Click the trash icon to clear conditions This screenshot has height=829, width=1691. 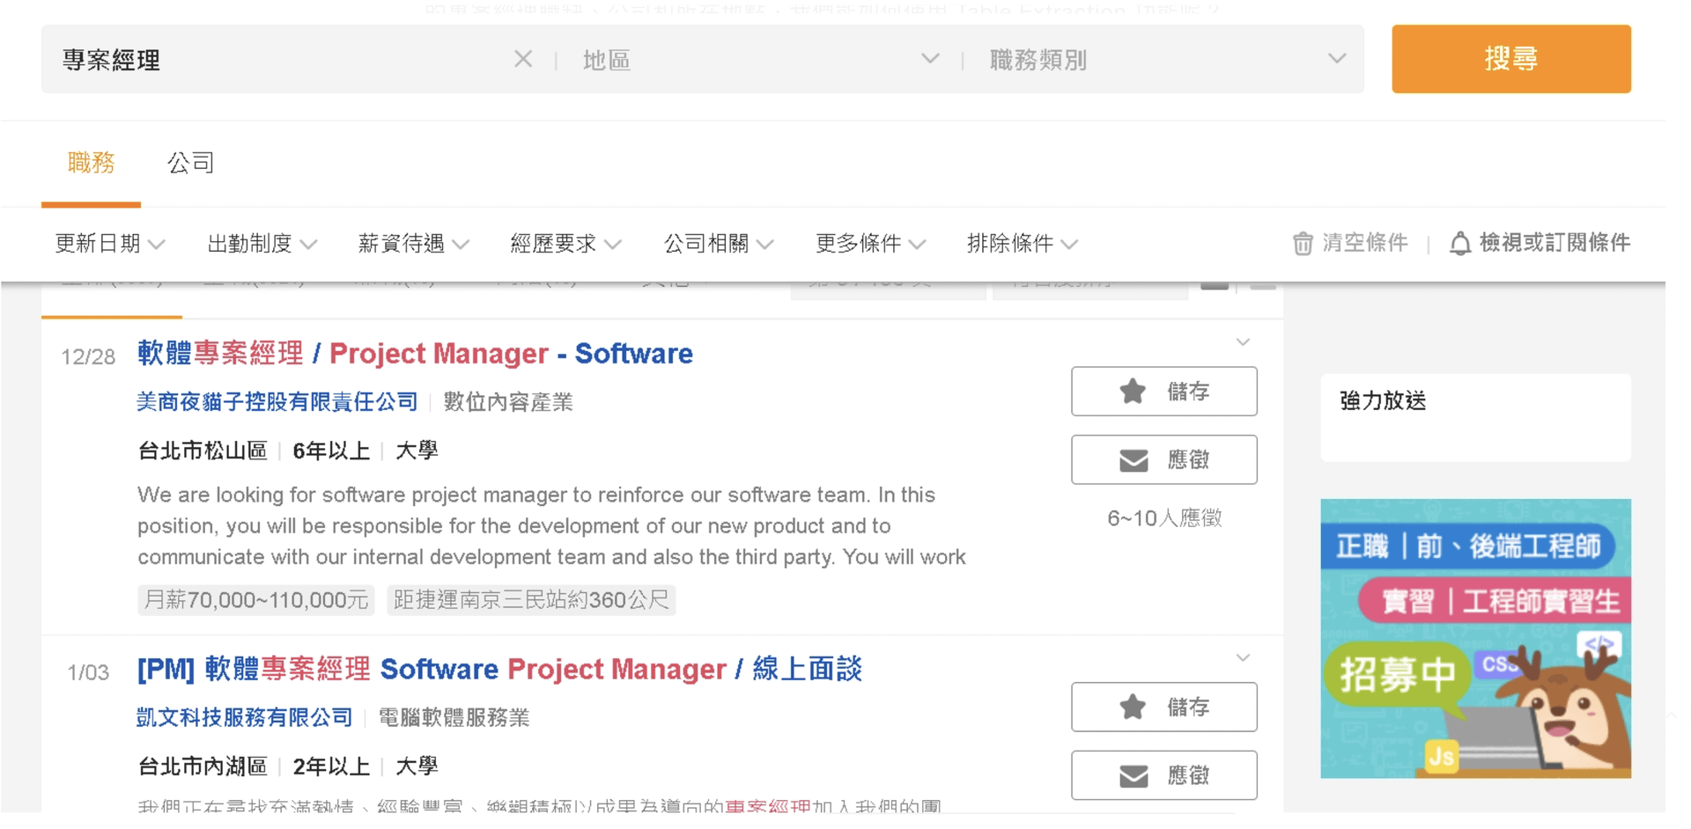click(1303, 244)
